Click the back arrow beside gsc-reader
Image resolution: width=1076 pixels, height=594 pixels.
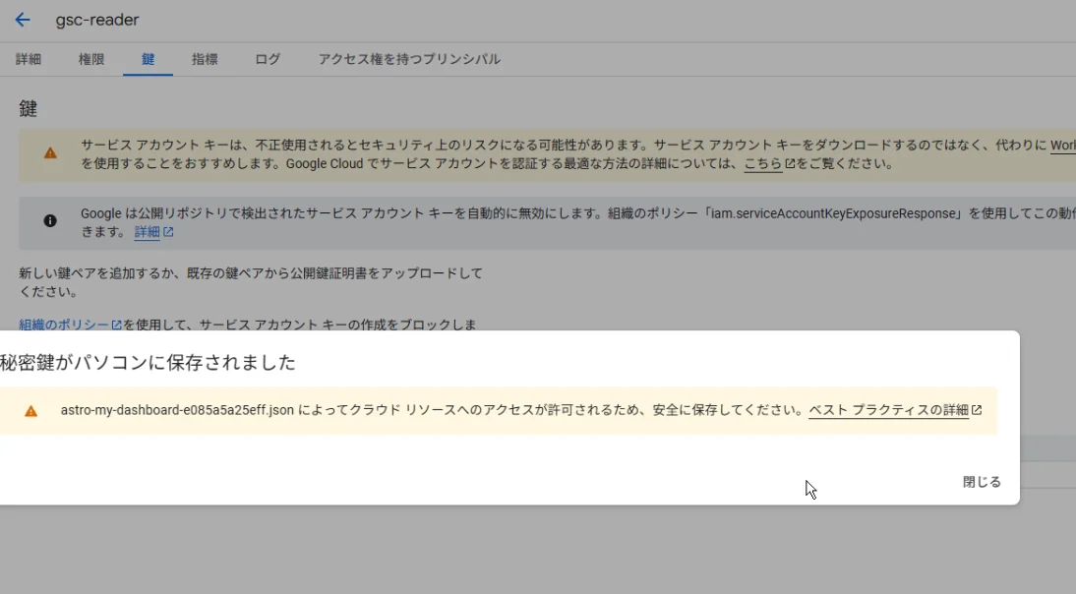[x=23, y=20]
